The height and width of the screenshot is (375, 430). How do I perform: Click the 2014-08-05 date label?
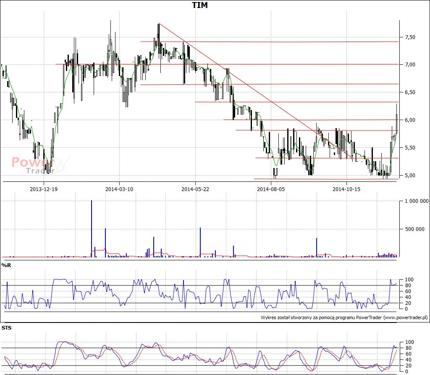coord(271,189)
